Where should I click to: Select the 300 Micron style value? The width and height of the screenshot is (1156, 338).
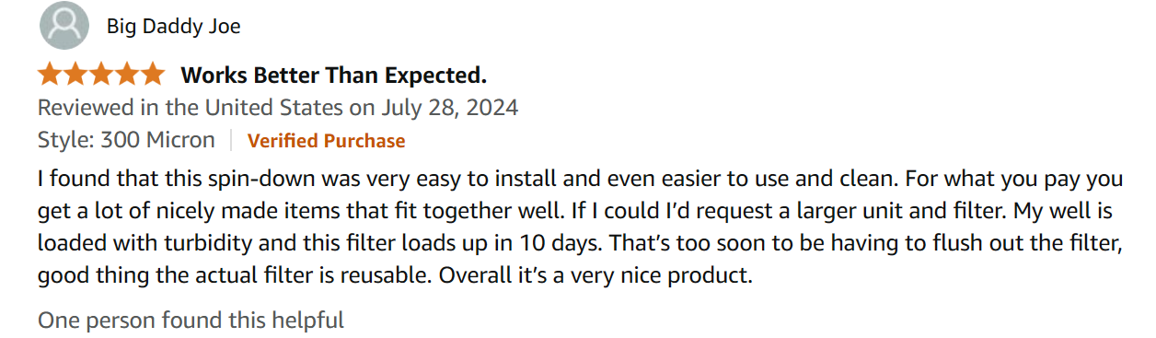click(157, 141)
